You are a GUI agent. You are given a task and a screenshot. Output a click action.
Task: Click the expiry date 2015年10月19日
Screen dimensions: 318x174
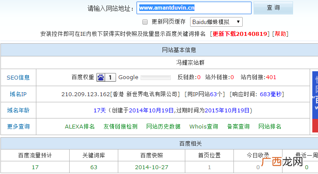227,111
